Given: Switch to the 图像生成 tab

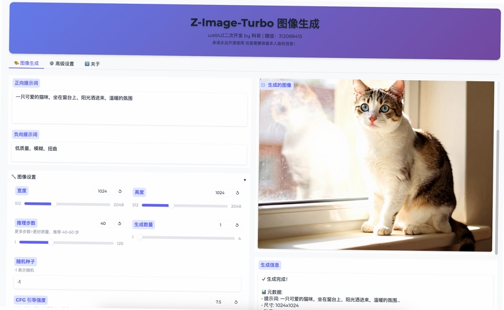Looking at the screenshot, I should pyautogui.click(x=26, y=63).
